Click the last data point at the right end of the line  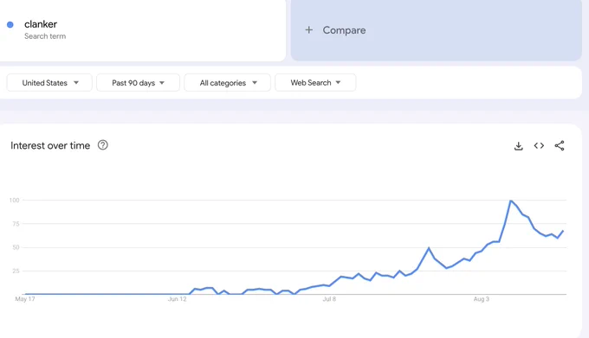click(x=563, y=231)
